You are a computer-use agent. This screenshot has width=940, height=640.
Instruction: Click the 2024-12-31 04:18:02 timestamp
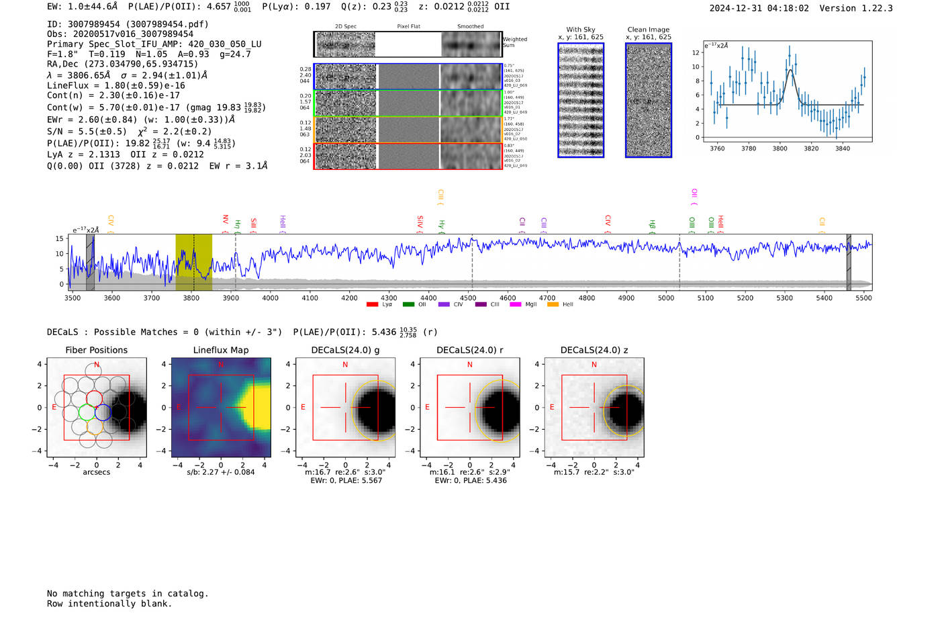tap(759, 8)
